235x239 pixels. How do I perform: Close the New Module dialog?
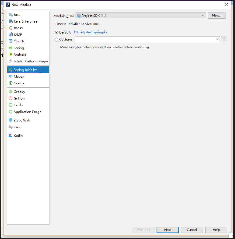click(x=227, y=5)
